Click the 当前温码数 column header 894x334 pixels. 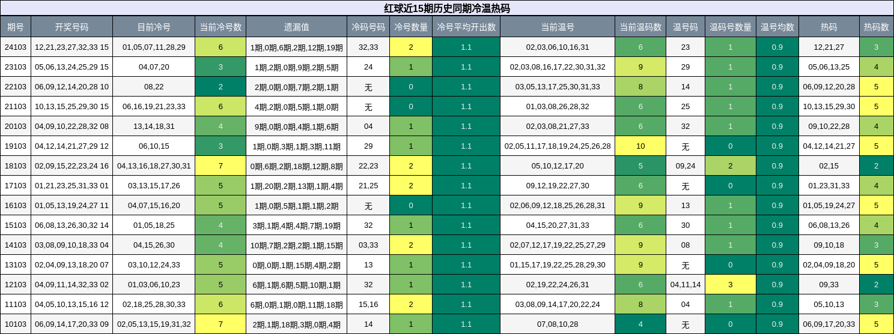(640, 27)
